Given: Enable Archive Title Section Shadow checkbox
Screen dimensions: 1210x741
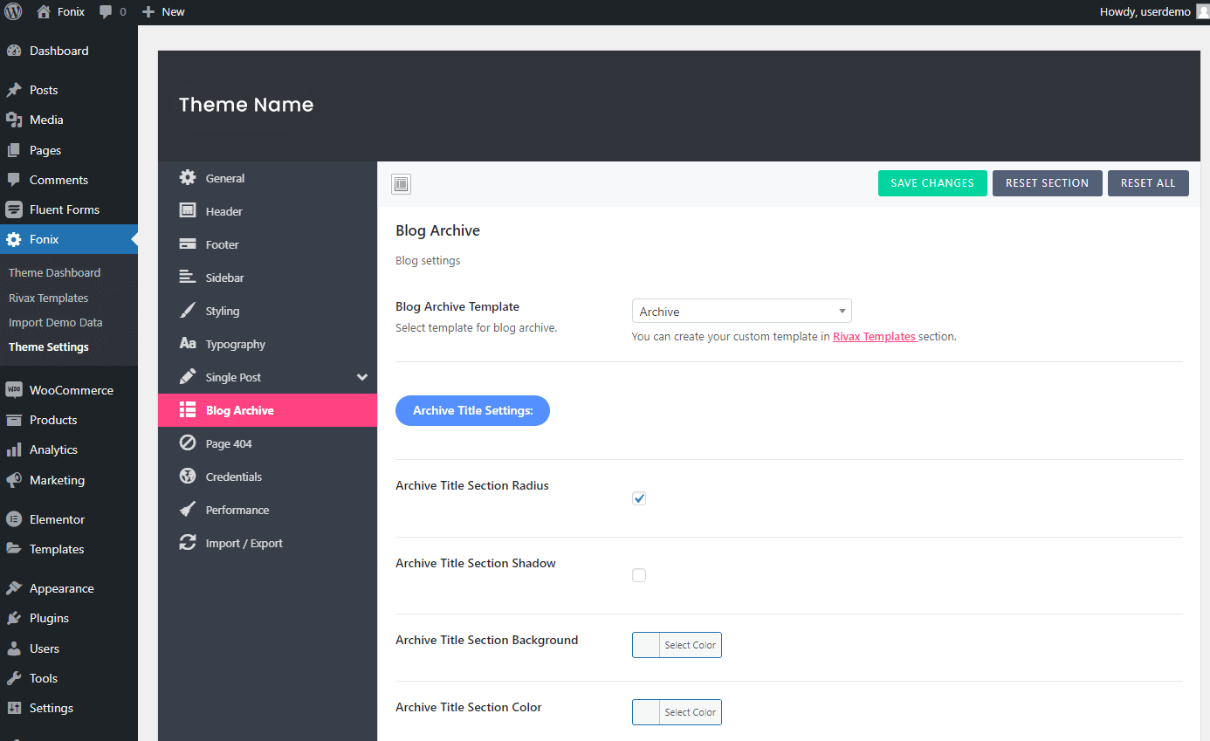Looking at the screenshot, I should 639,575.
